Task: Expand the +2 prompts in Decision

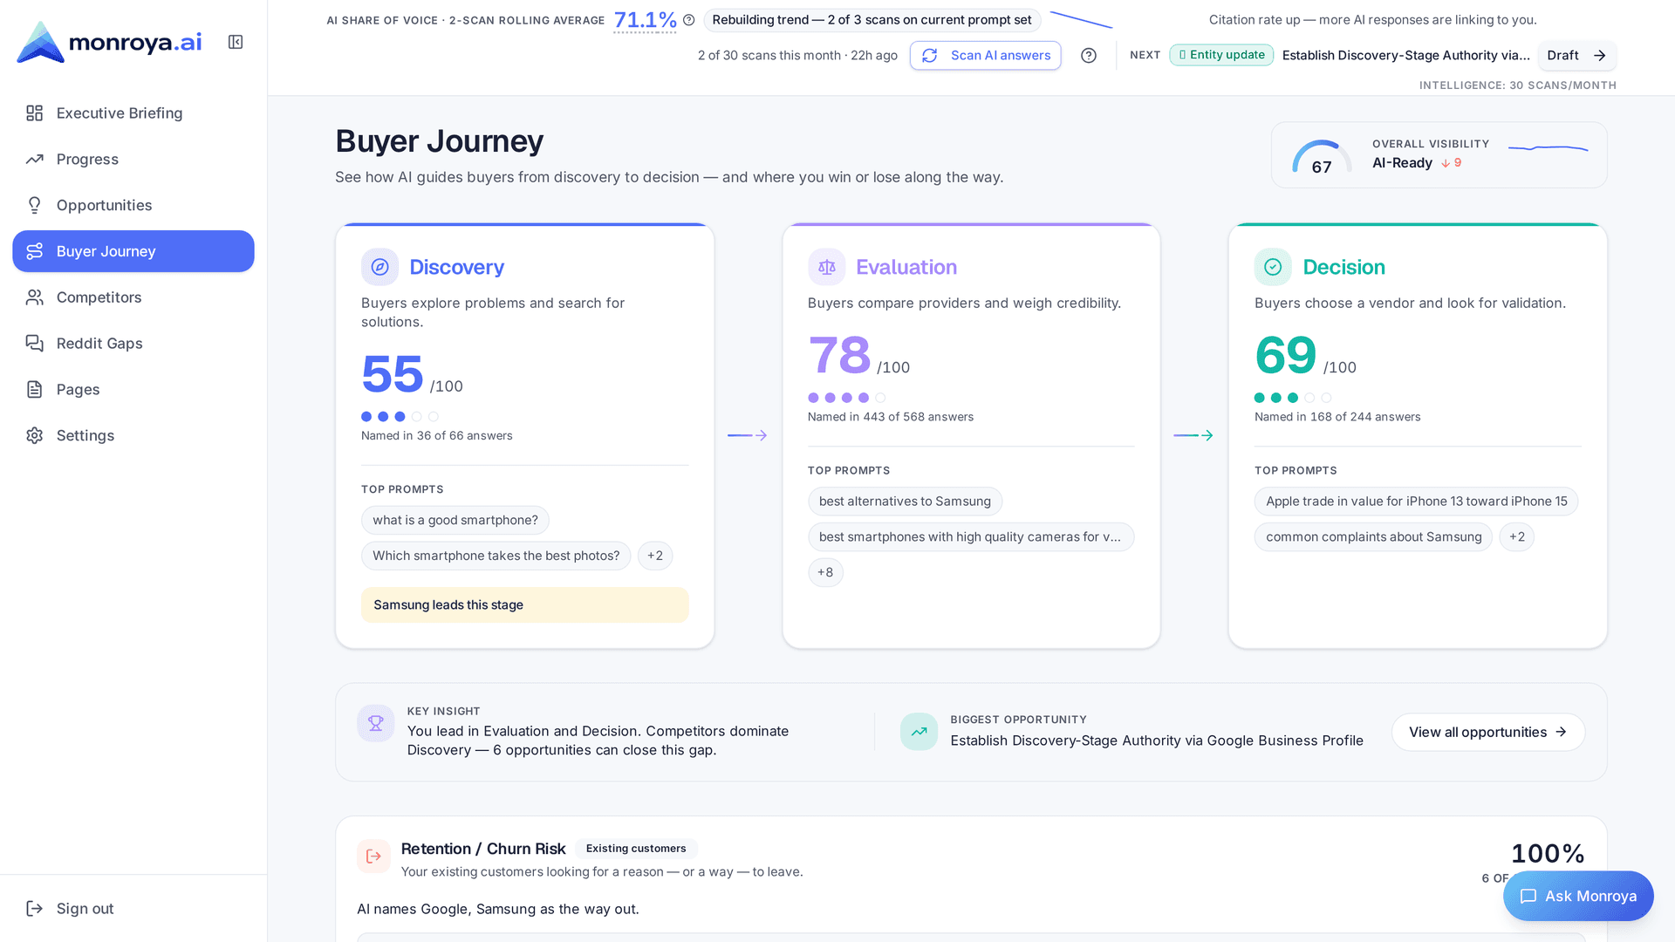Action: click(x=1517, y=536)
